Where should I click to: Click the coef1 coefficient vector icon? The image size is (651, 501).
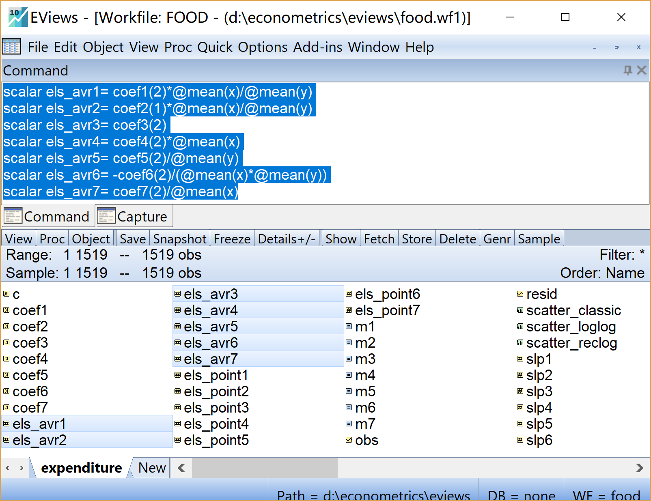(x=6, y=310)
